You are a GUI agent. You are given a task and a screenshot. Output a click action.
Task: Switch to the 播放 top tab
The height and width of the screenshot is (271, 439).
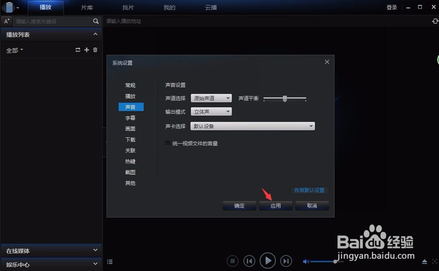click(46, 7)
